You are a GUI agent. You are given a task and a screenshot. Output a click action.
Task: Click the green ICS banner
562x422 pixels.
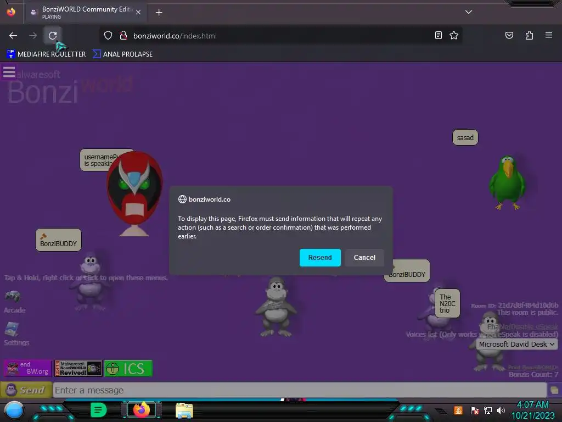pos(128,368)
